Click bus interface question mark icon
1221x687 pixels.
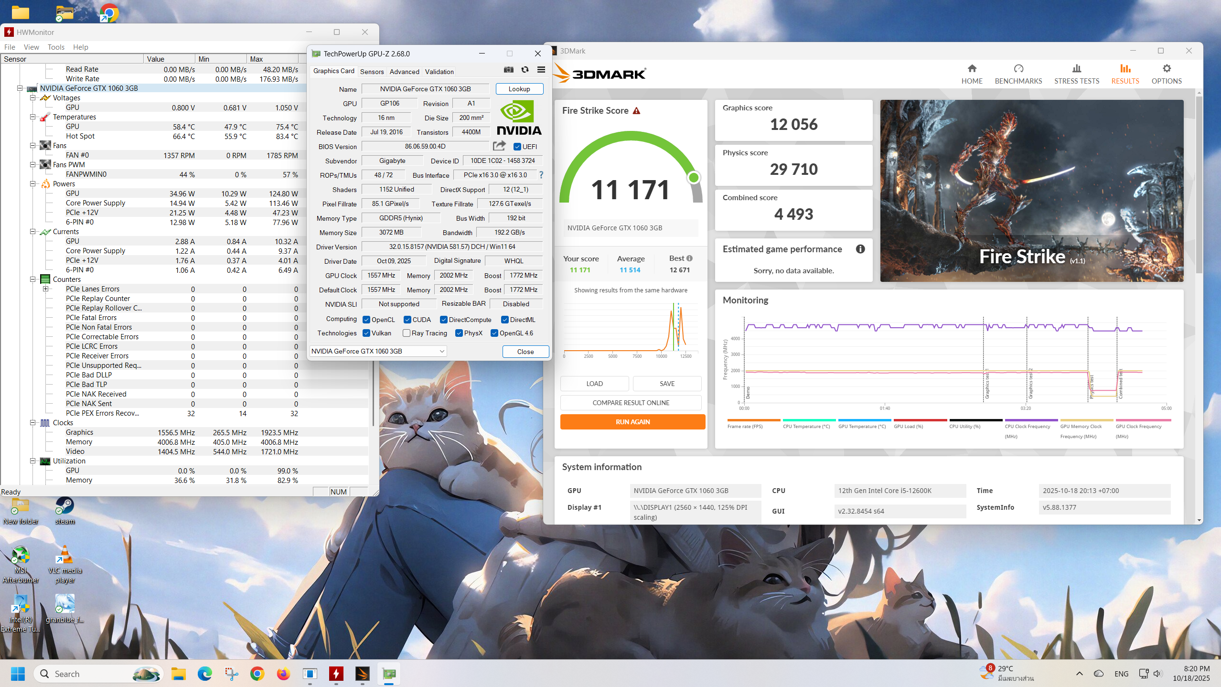pos(541,175)
